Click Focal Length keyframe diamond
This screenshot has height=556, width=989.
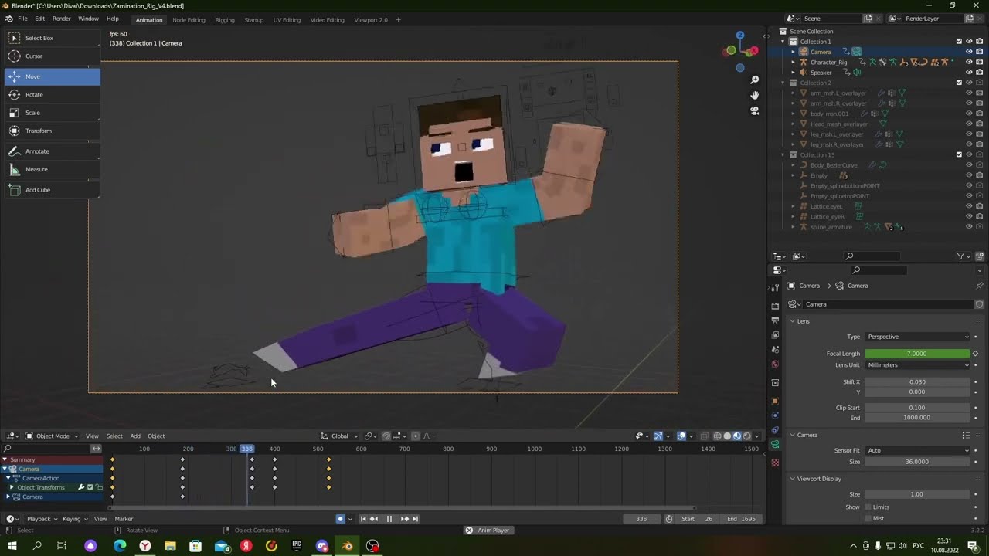coord(975,354)
